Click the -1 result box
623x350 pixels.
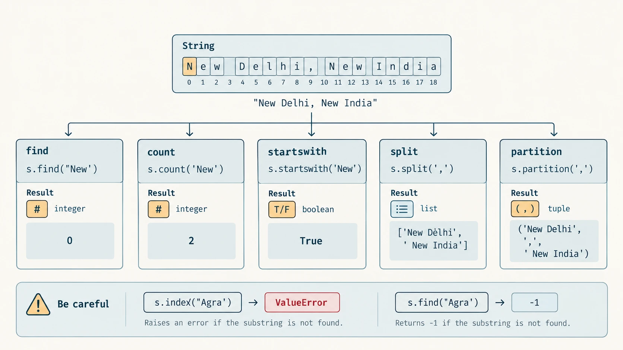tap(535, 302)
